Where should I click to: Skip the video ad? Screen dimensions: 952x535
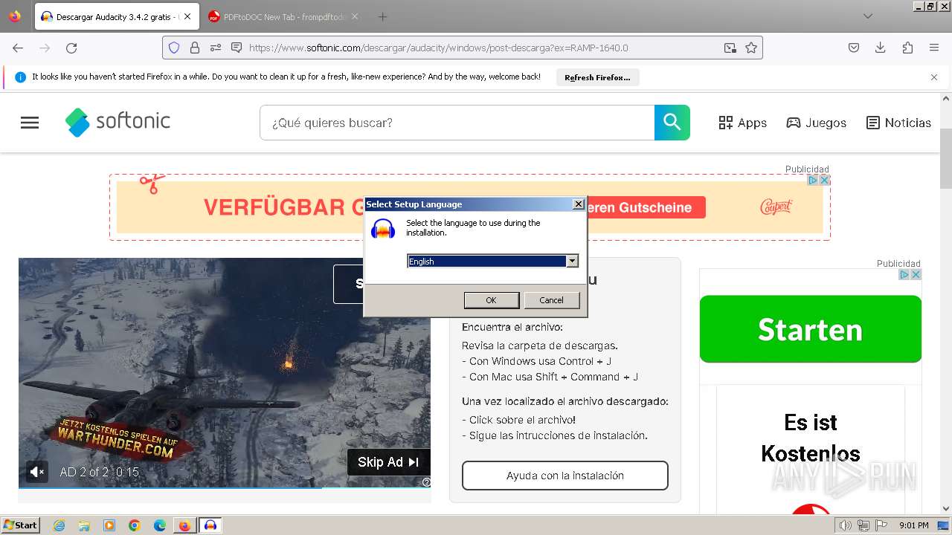tap(388, 462)
